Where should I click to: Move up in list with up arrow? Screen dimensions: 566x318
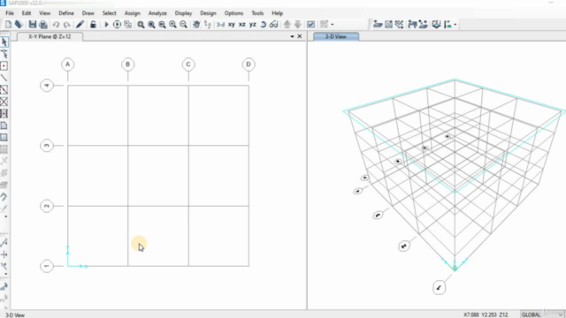pos(287,25)
